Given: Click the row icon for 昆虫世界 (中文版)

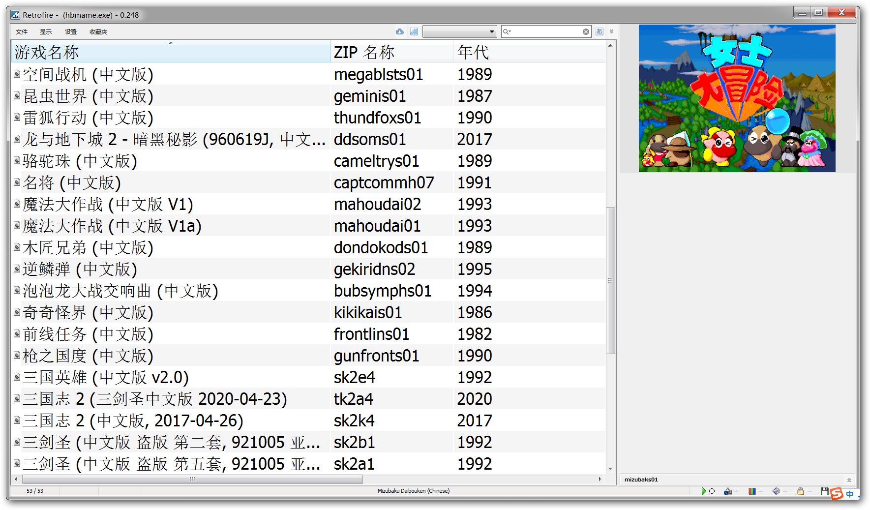Looking at the screenshot, I should [17, 95].
